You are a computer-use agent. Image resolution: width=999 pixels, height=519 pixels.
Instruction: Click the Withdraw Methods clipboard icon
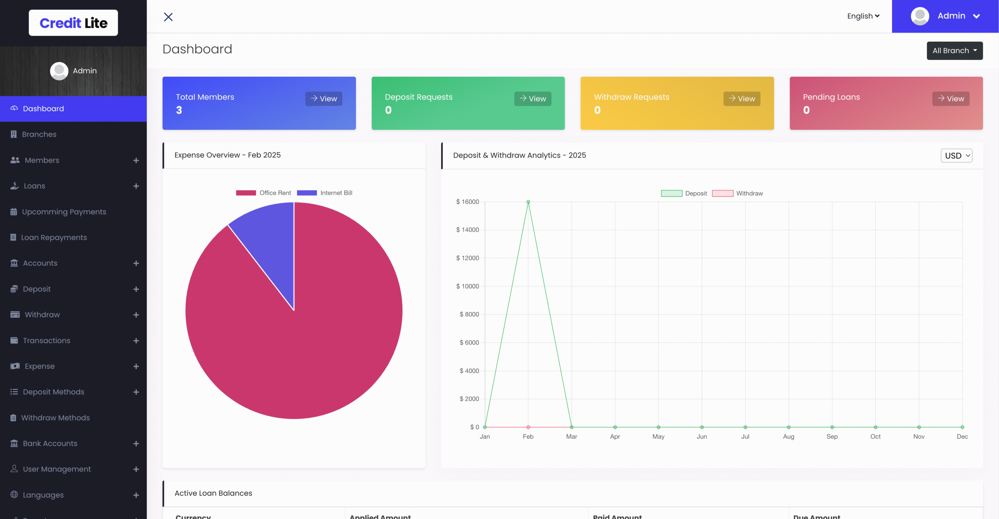[13, 418]
